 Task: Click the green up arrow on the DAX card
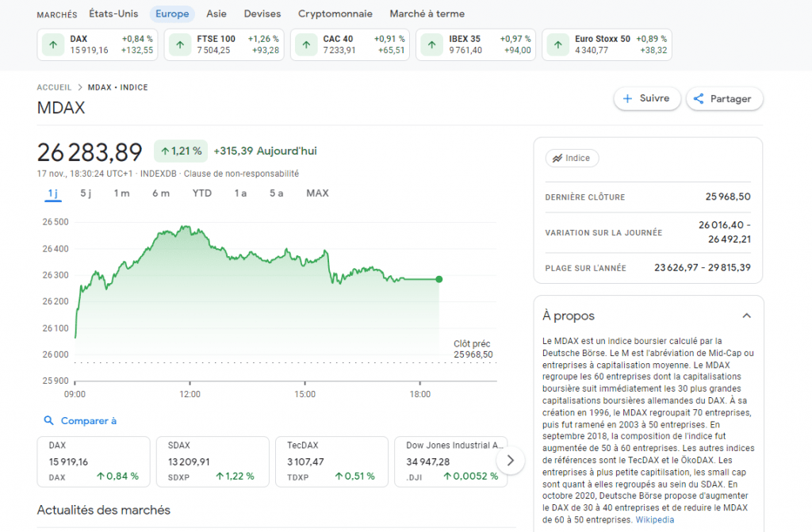click(x=53, y=44)
